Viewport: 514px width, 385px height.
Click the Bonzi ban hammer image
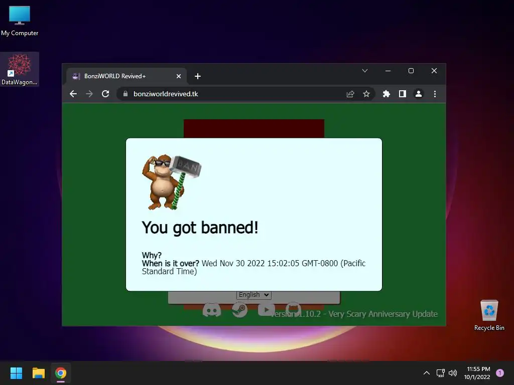tap(171, 182)
